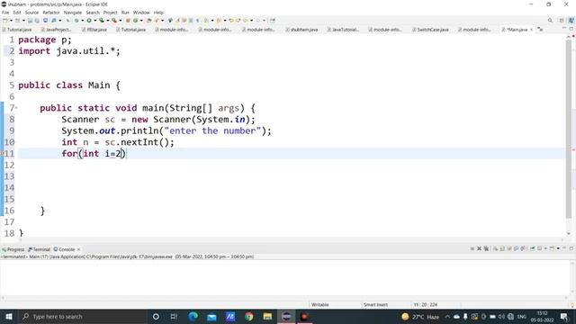Click the tip light bulb in the status bar
This screenshot has height=324, width=576.
tap(572, 304)
